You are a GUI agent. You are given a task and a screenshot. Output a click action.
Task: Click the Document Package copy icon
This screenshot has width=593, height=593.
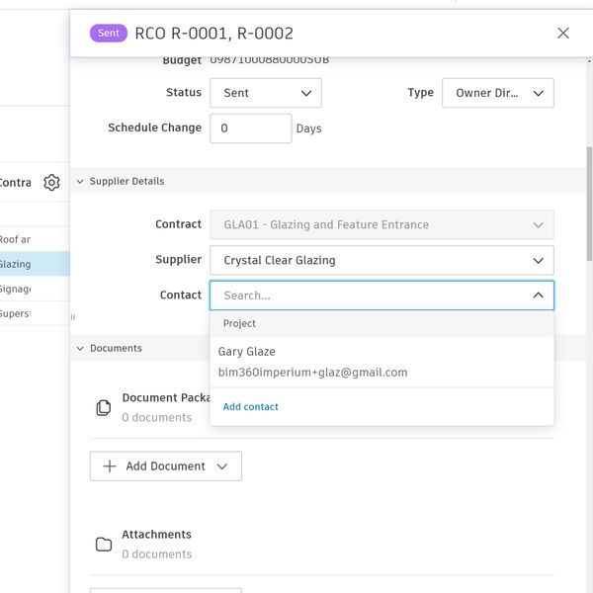tap(103, 407)
